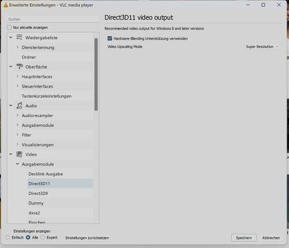
Task: Toggle Hardware-Blending Unterstützung verwenden checkbox
Action: pos(110,39)
